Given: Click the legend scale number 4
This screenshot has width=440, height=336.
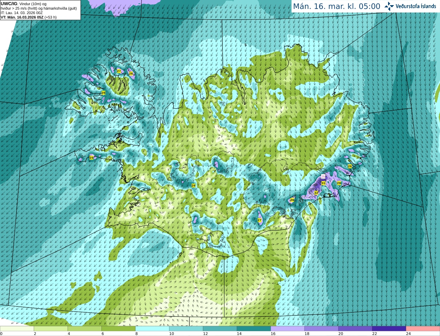Looking at the screenshot, I should [x=69, y=334].
